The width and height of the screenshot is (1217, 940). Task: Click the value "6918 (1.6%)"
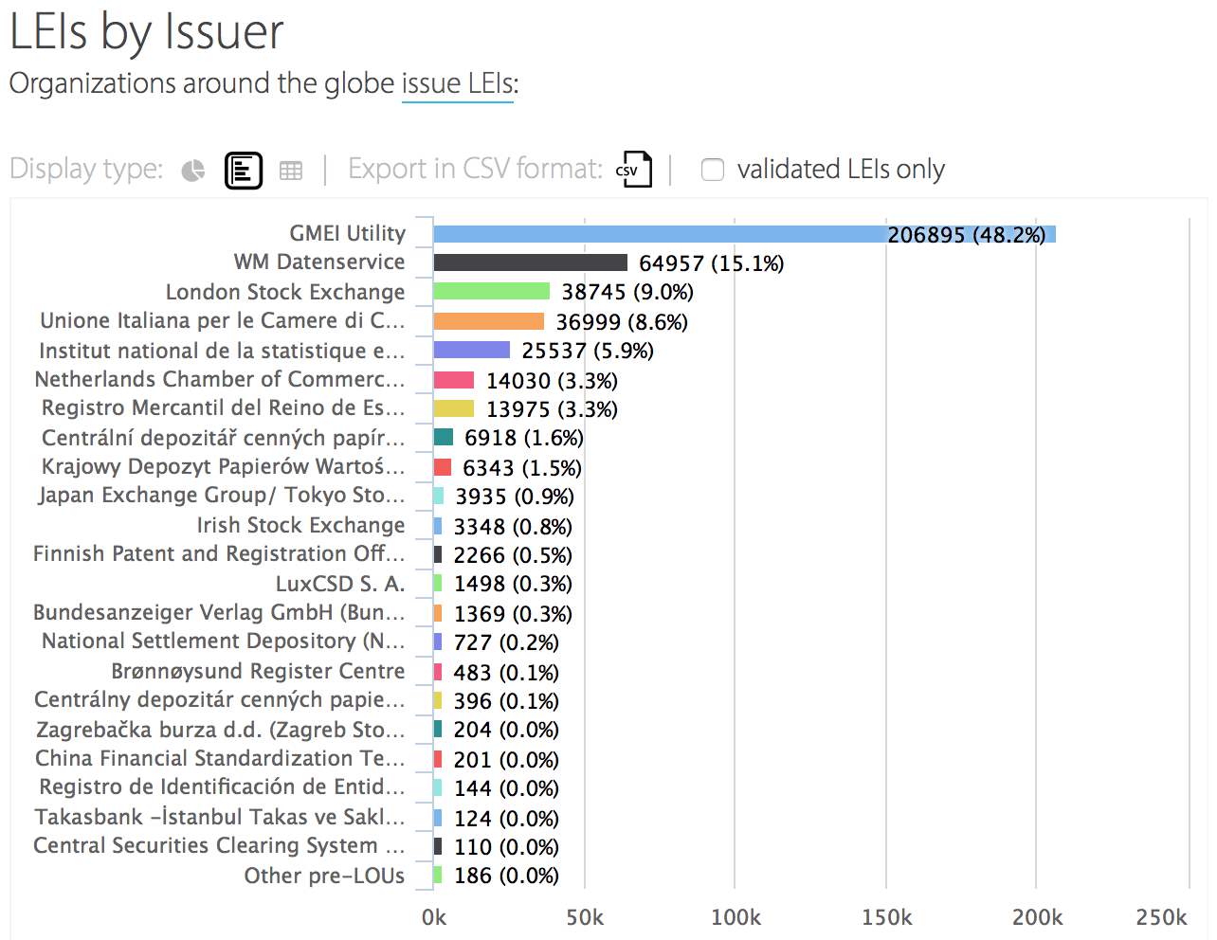pos(524,438)
